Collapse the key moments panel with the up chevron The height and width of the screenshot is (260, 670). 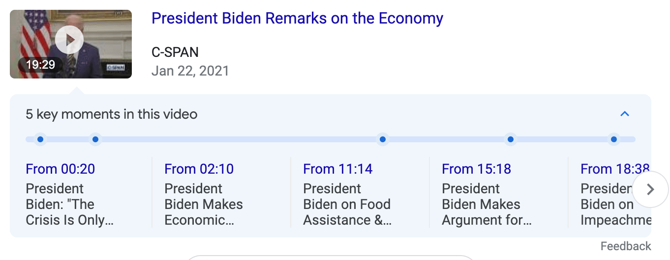point(625,114)
